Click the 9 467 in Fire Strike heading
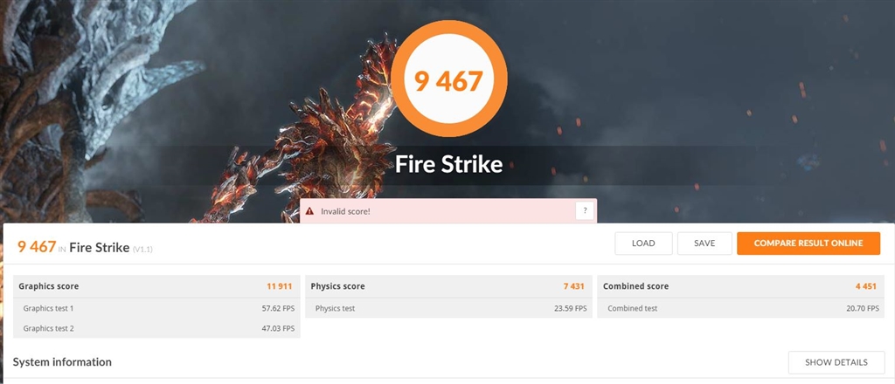This screenshot has width=895, height=384. tap(85, 247)
